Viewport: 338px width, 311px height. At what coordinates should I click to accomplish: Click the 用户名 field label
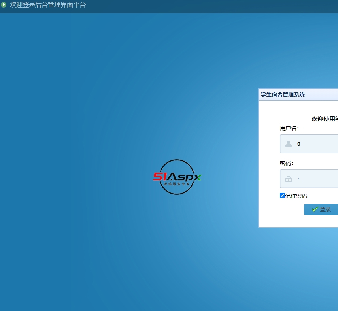click(288, 128)
